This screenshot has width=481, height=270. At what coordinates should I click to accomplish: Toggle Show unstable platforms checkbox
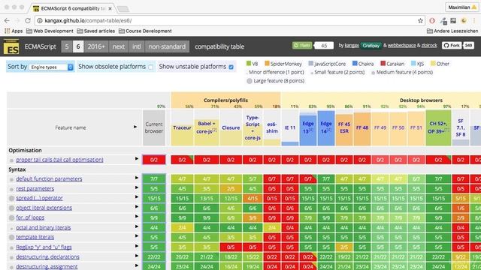pyautogui.click(x=231, y=67)
